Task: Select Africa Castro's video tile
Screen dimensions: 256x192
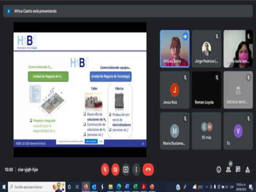Action: [x=175, y=49]
